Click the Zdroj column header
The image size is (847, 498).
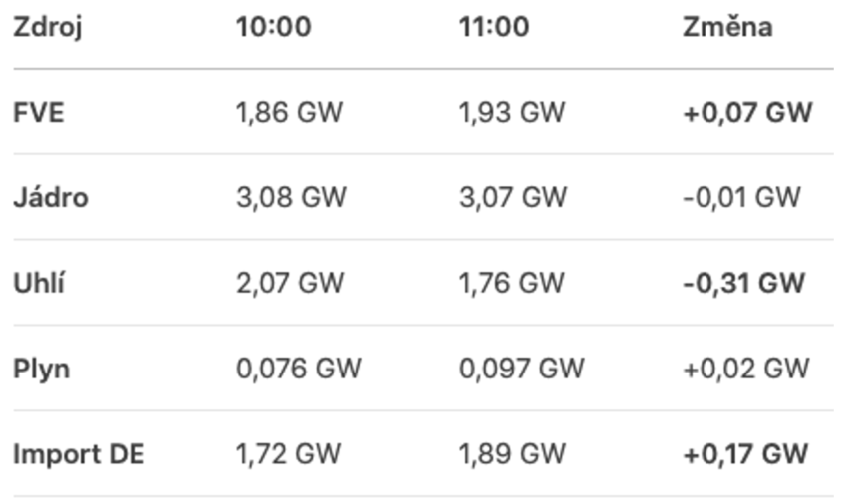47,27
